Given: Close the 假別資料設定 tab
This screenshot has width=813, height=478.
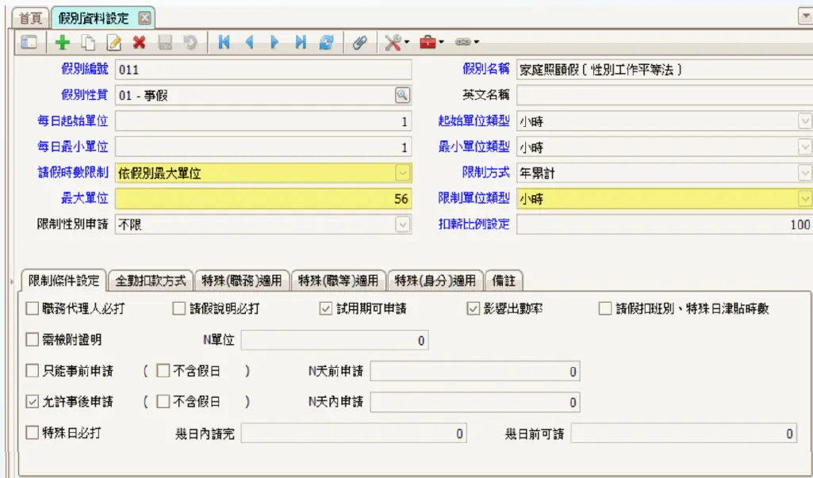Looking at the screenshot, I should (144, 17).
